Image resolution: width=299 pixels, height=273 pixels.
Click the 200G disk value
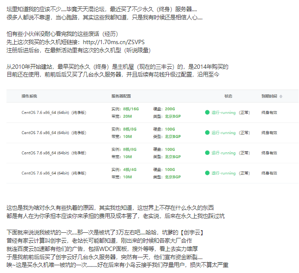coord(170,109)
